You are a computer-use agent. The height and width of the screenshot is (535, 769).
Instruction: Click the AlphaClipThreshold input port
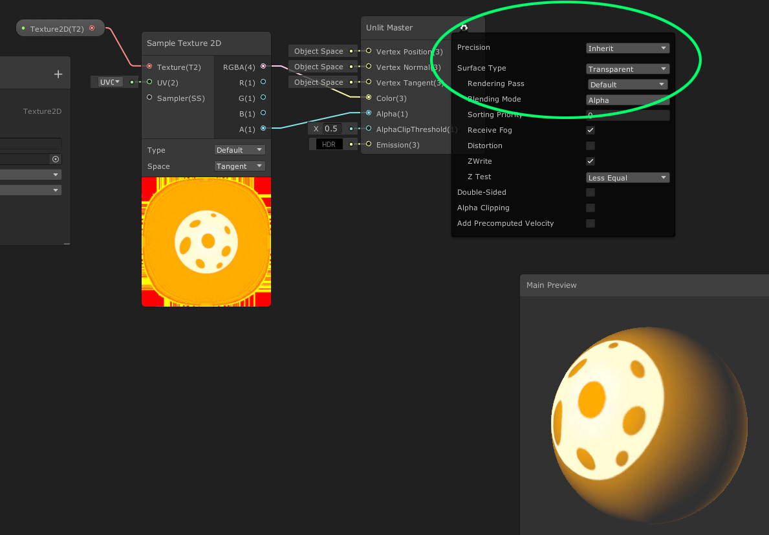[x=369, y=129]
